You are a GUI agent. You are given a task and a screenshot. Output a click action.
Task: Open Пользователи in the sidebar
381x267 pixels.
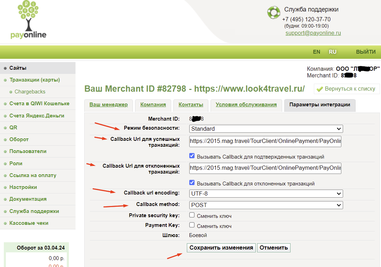pyautogui.click(x=38, y=151)
